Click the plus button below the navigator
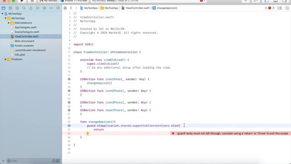Viewport: 291px width, 164px height. [3, 161]
